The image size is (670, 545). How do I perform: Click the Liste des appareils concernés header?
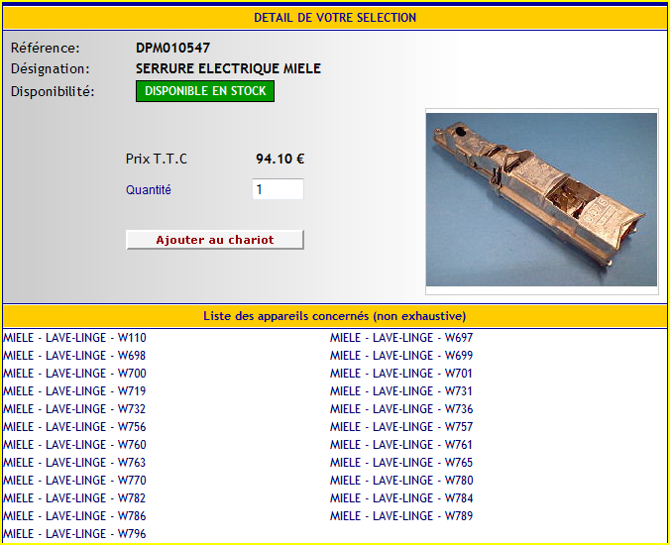click(335, 316)
